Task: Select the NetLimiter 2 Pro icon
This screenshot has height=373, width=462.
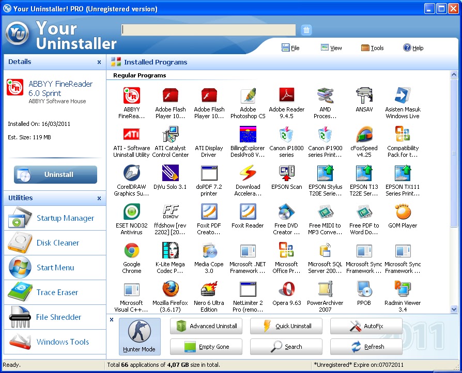Action: [x=248, y=289]
